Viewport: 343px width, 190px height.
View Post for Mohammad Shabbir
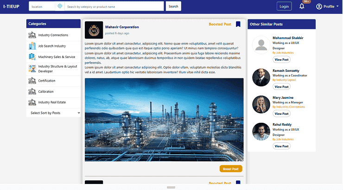281,60
